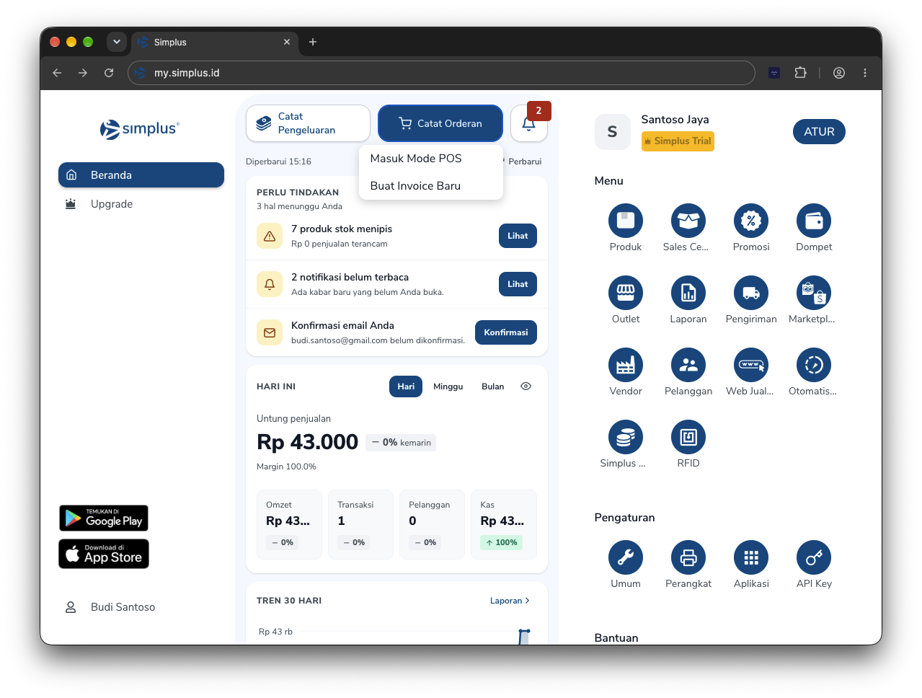Go back in browser
Viewport: 922px width, 698px height.
57,73
